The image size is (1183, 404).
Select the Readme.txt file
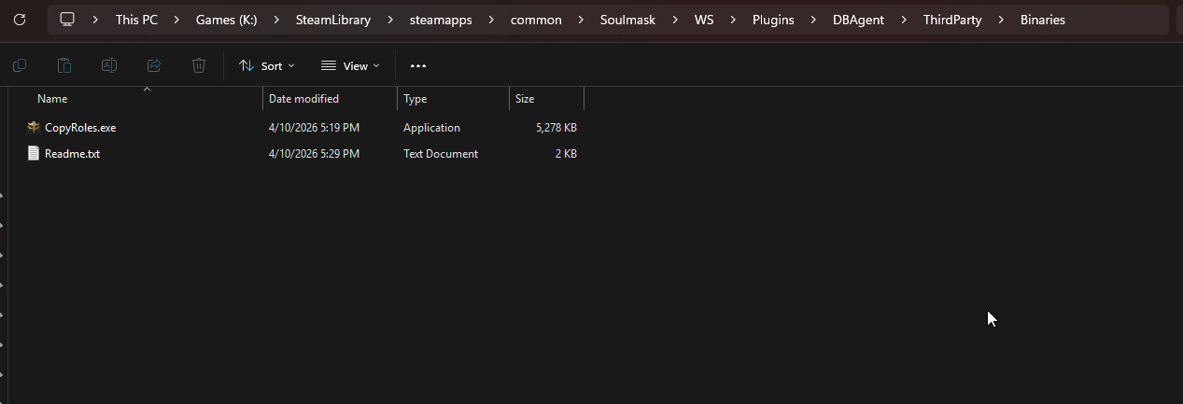[x=72, y=154]
